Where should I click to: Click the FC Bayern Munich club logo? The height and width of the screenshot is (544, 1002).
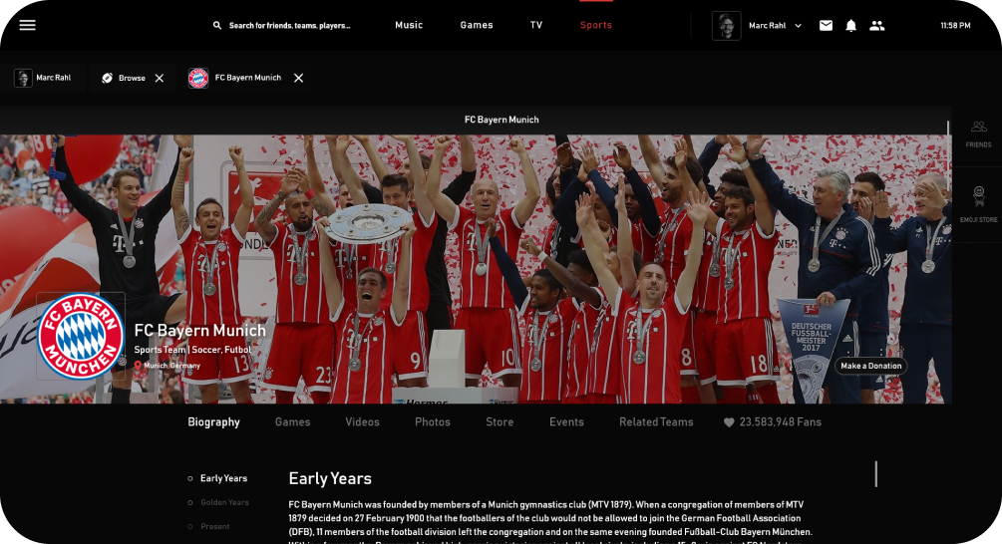coord(80,337)
